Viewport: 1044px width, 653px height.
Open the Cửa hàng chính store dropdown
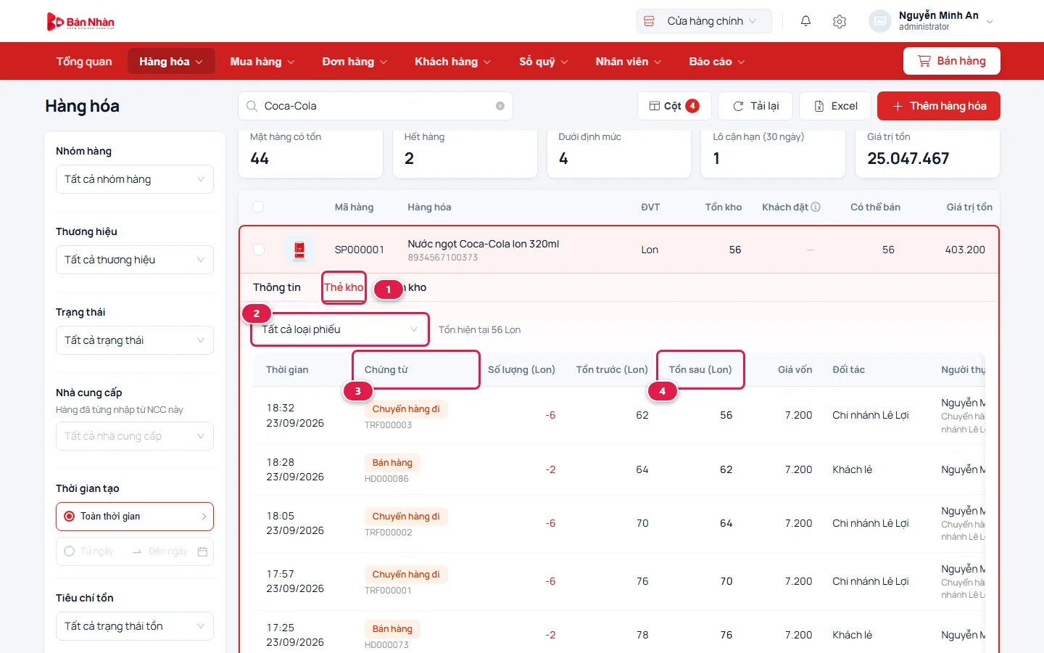[704, 21]
